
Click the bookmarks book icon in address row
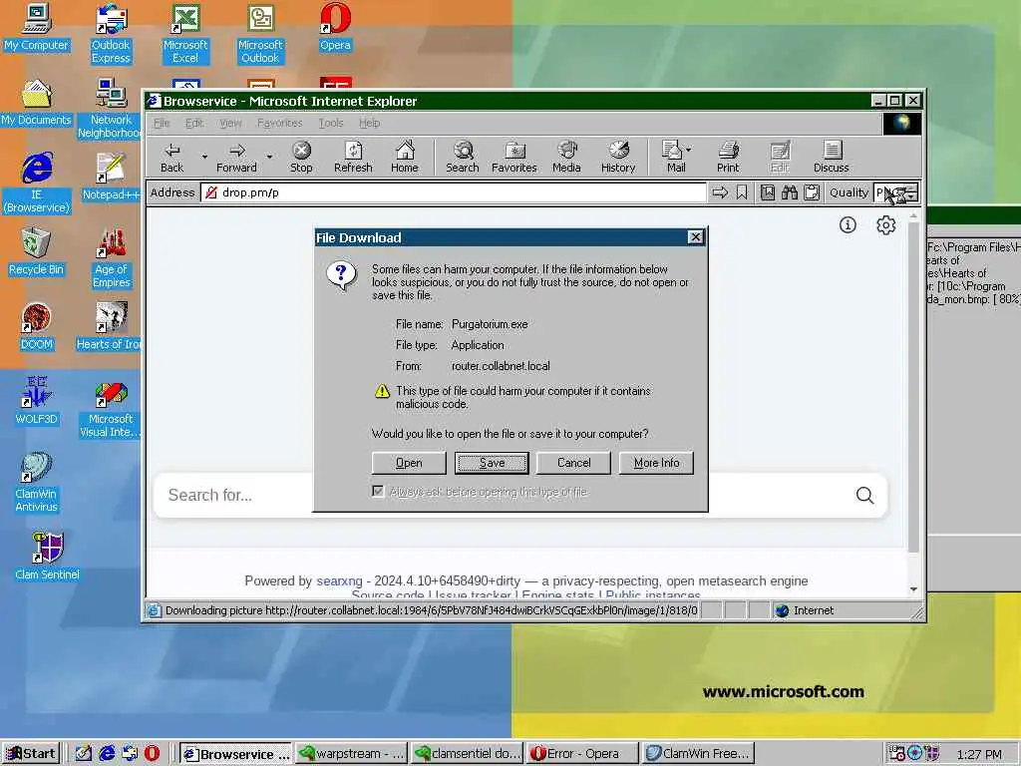tap(768, 192)
